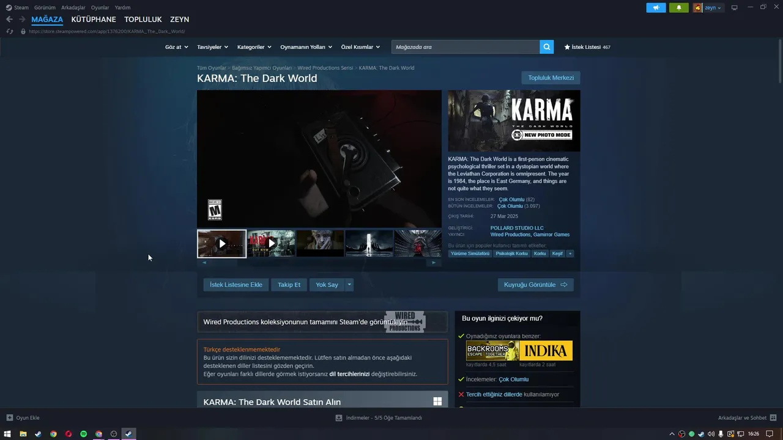The image size is (783, 440).
Task: Expand more tags with plus button
Action: (x=570, y=253)
